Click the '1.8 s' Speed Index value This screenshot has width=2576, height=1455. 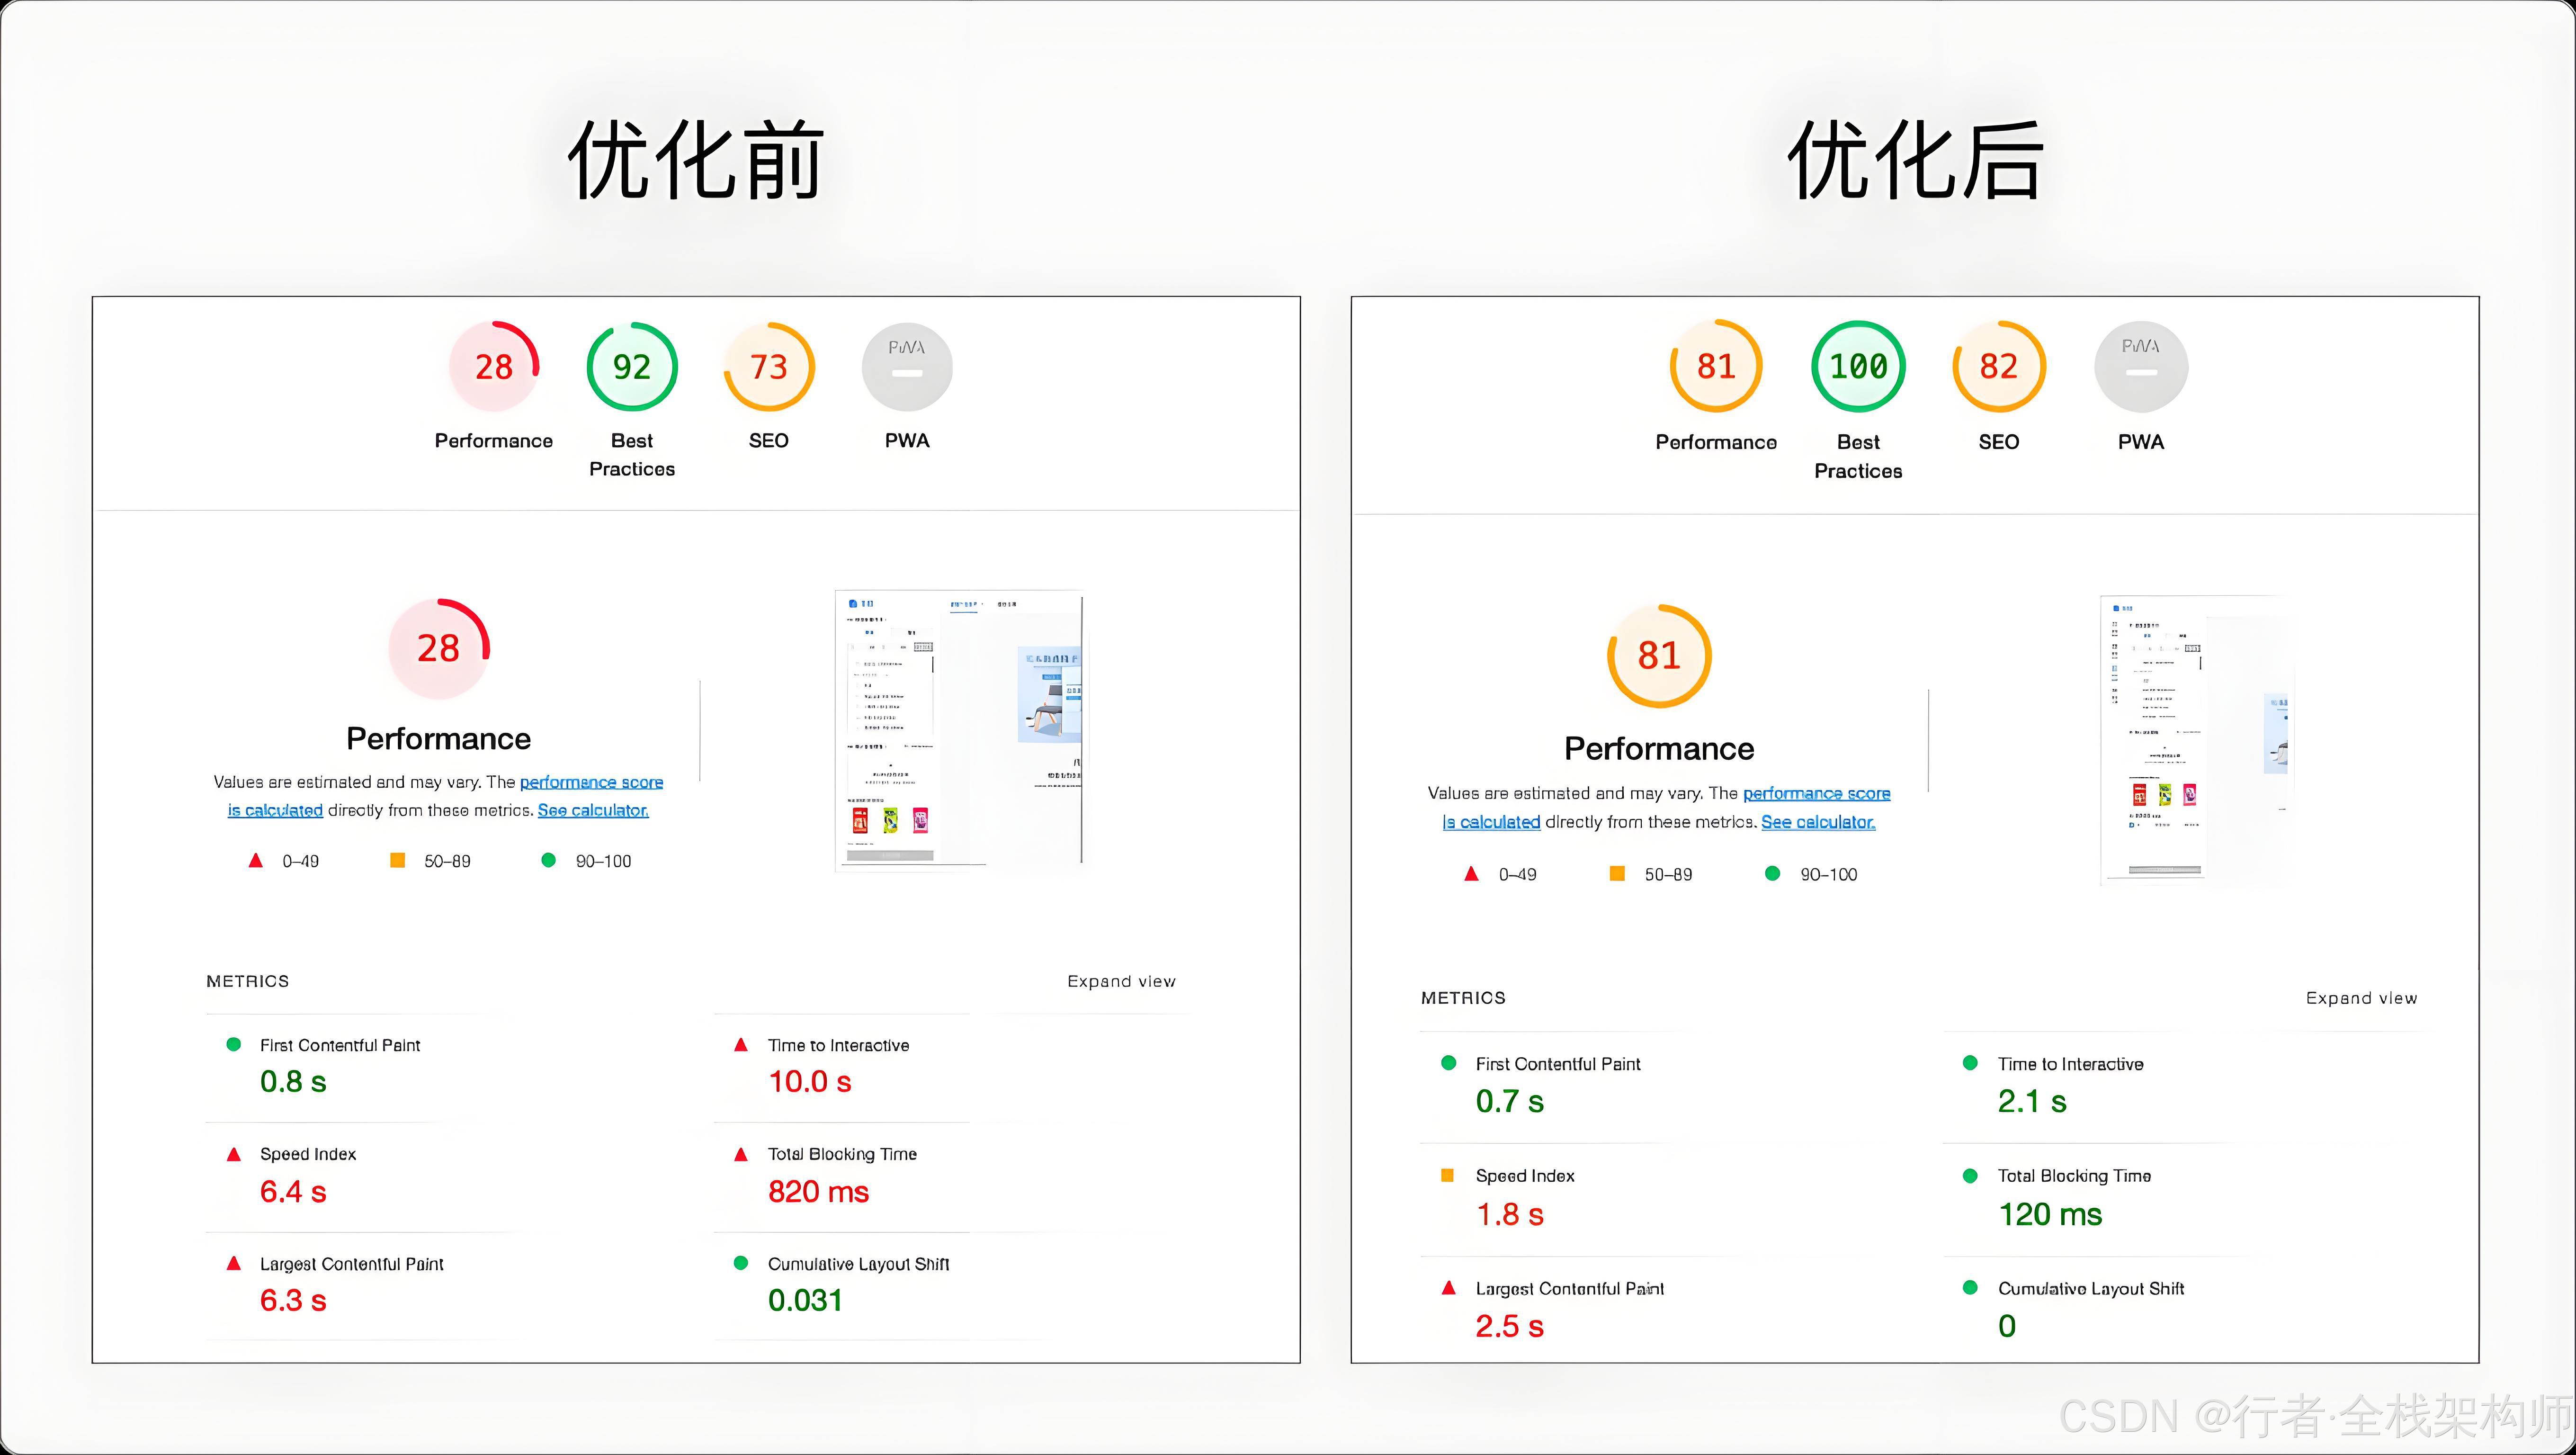pos(1510,1214)
